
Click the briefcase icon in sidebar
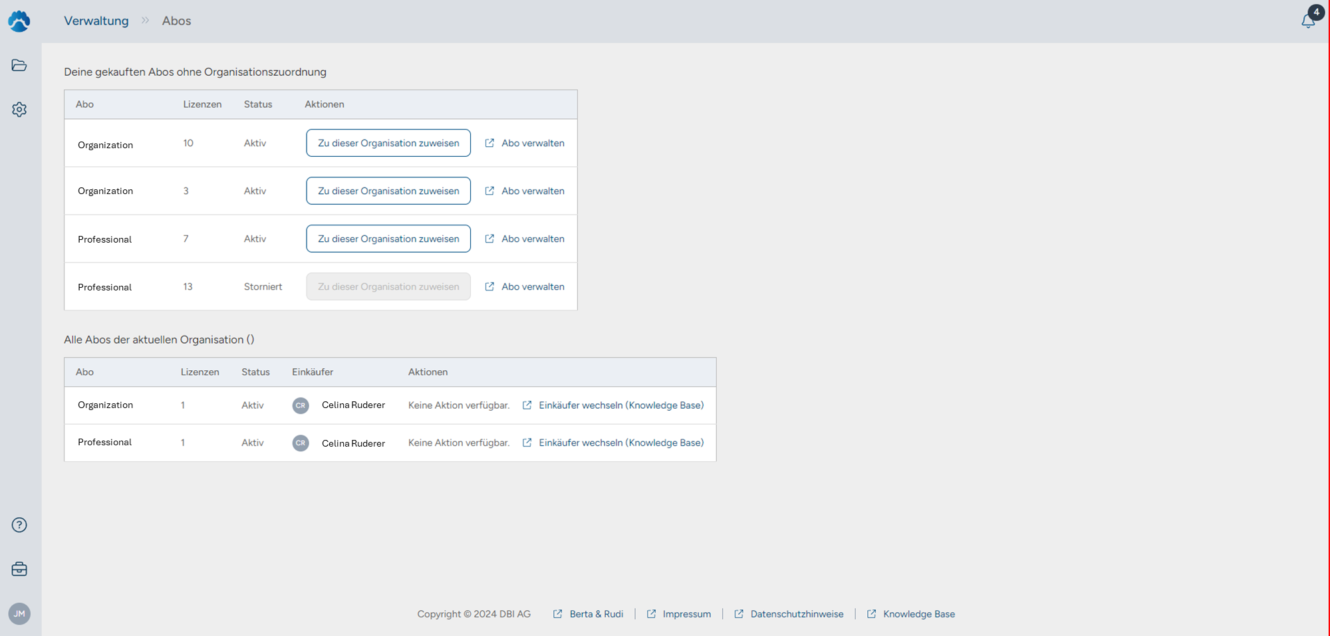click(x=19, y=569)
